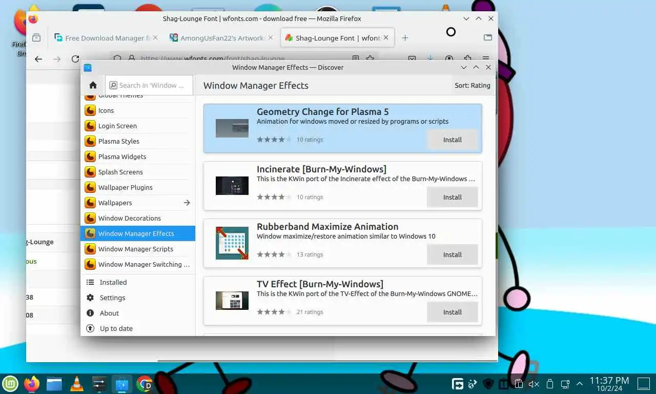Close the AmongUsFan22's Artwork tab
This screenshot has width=656, height=394.
[x=270, y=37]
